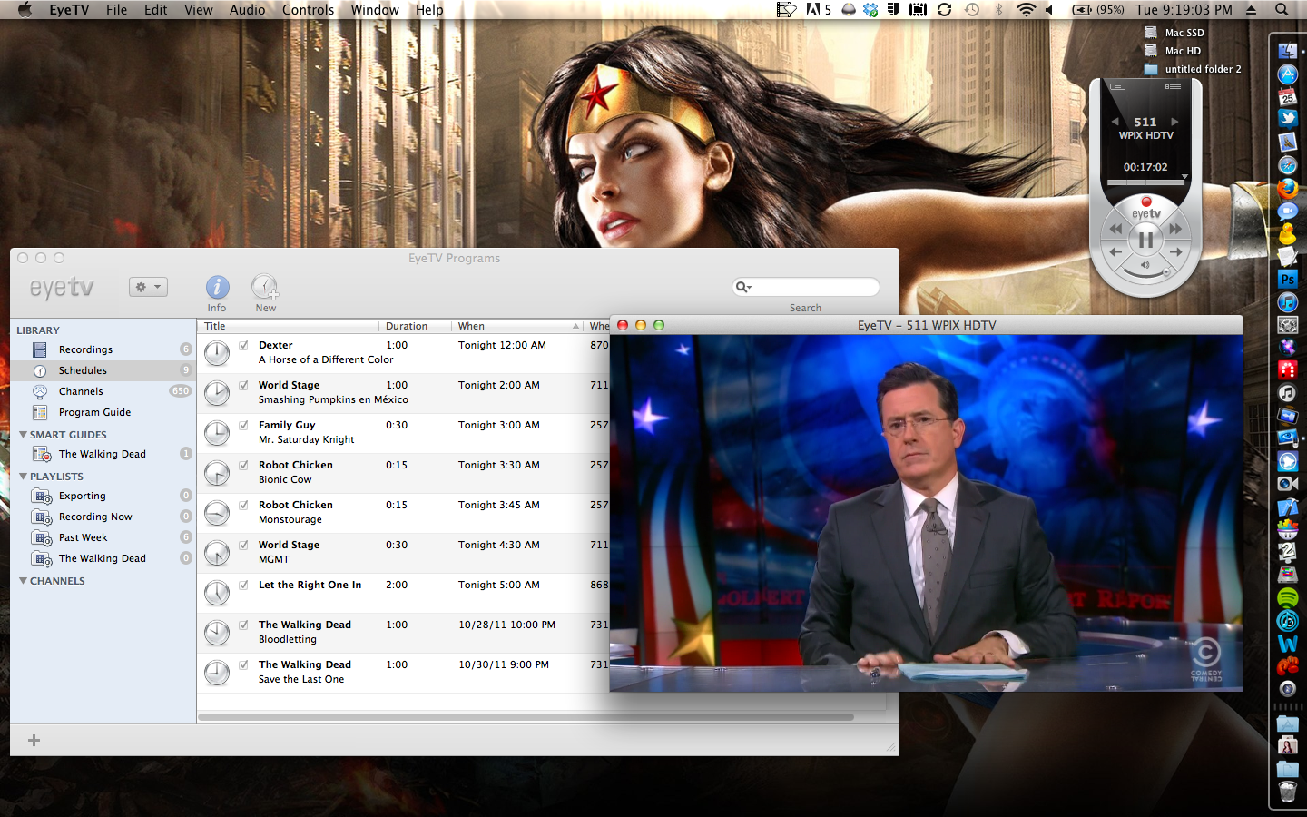Image resolution: width=1307 pixels, height=817 pixels.
Task: Pause playback on the EyeTV remote
Action: (x=1145, y=240)
